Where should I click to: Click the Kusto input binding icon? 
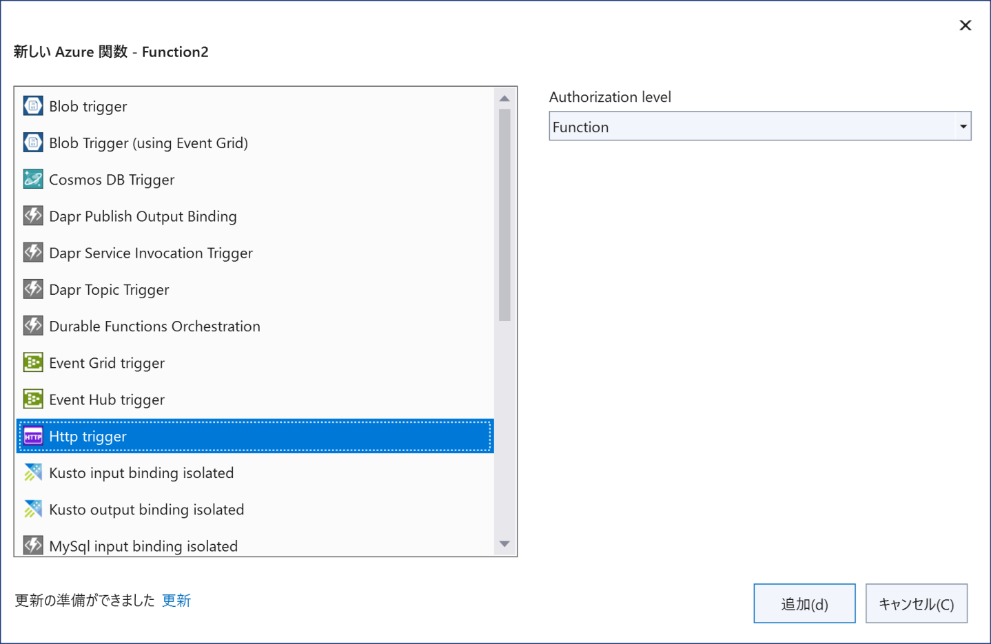[33, 472]
